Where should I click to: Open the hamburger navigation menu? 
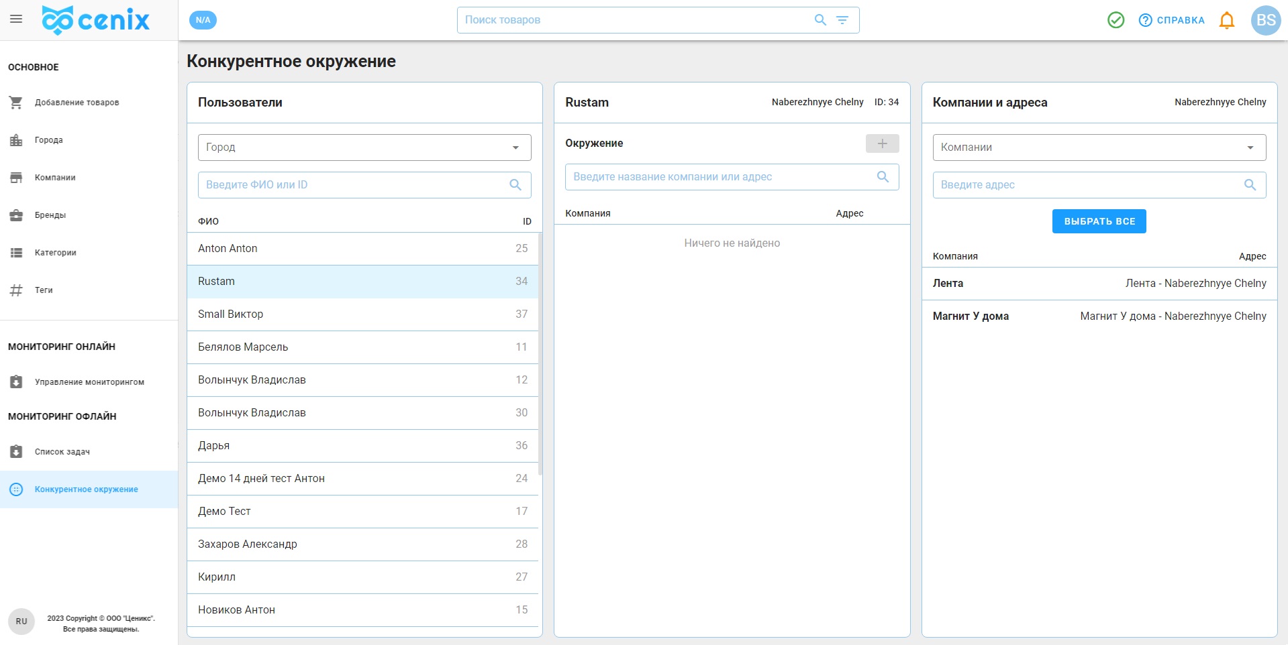tap(16, 19)
